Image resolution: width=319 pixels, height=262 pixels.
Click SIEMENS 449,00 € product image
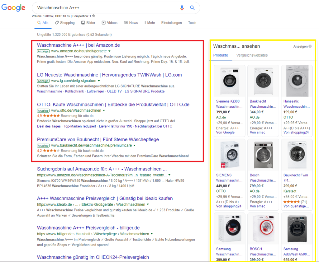tap(230, 155)
